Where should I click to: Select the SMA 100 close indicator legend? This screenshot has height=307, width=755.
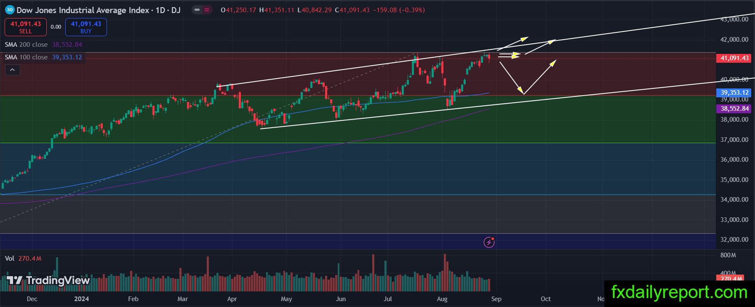pyautogui.click(x=43, y=57)
